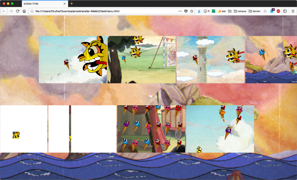Bookmark this page with the star
Screen dimensions: 297x180
click(191, 11)
